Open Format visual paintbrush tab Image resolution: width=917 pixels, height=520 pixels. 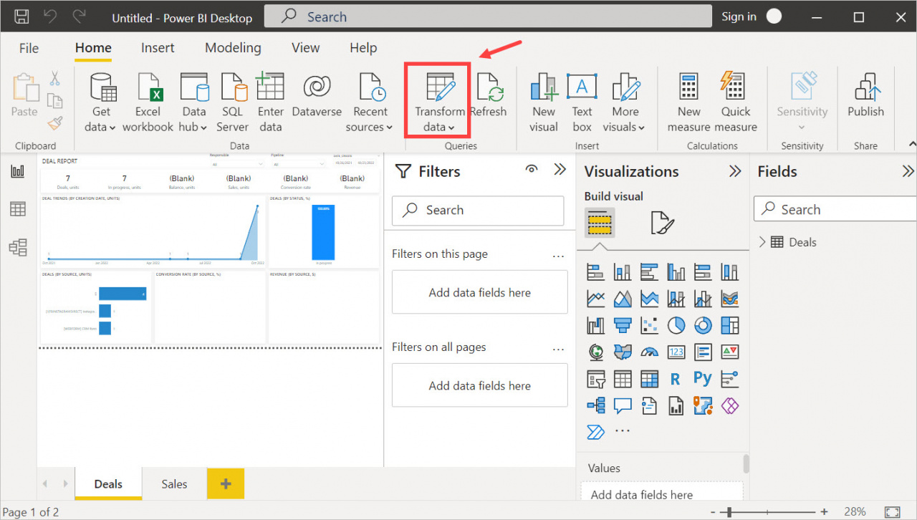tap(662, 223)
